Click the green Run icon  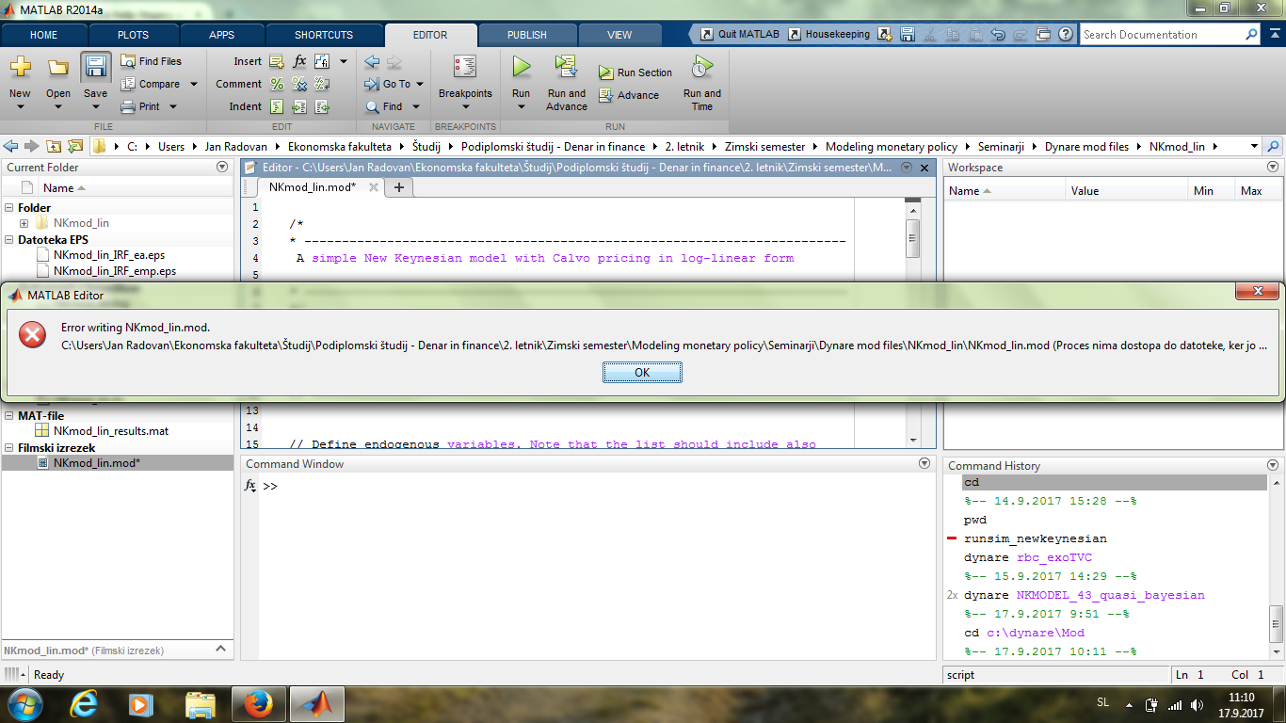pos(521,68)
